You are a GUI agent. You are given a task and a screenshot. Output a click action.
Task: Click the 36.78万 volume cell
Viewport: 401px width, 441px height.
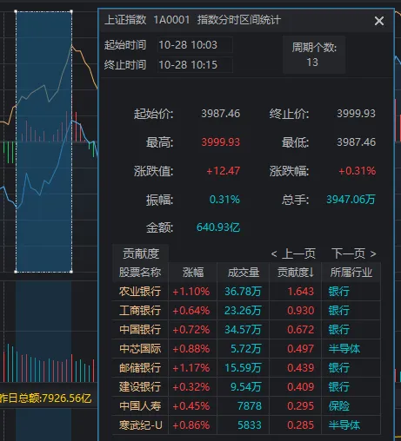click(x=243, y=292)
